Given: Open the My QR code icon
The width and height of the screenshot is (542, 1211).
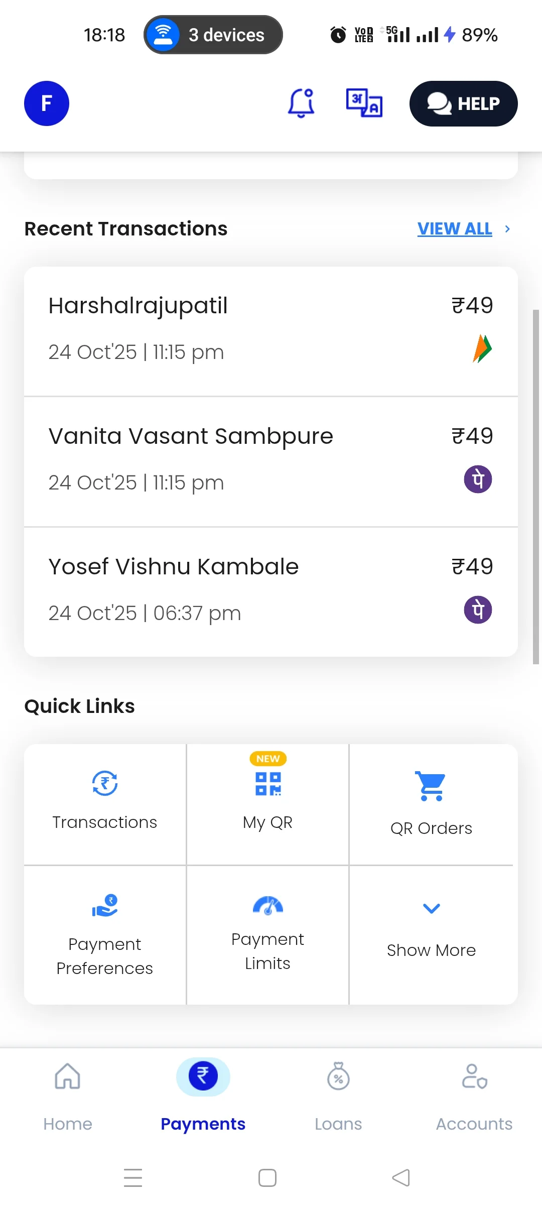Looking at the screenshot, I should click(268, 784).
